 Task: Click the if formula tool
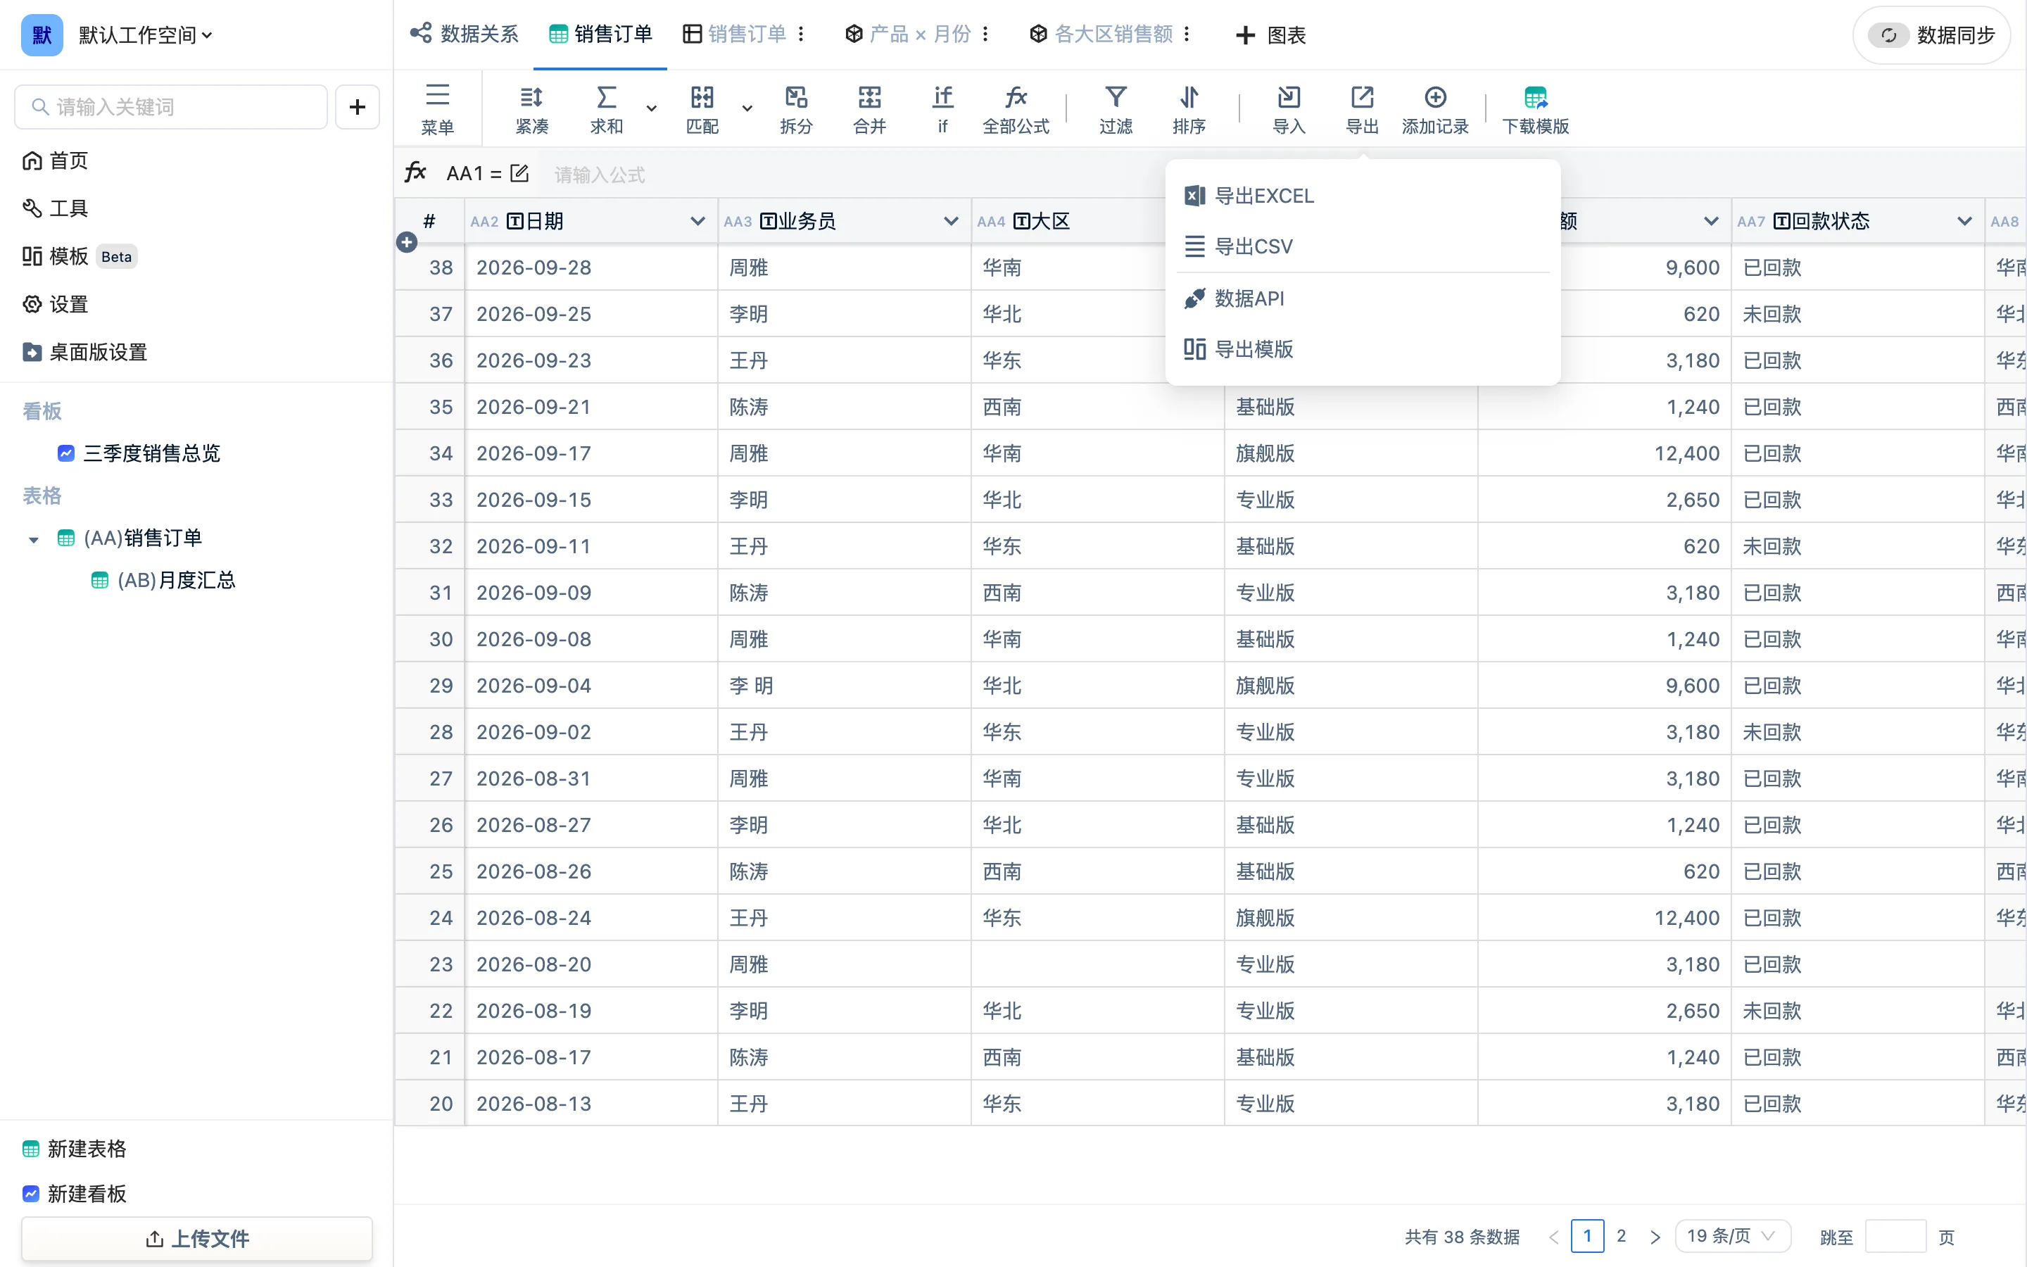pyautogui.click(x=942, y=109)
